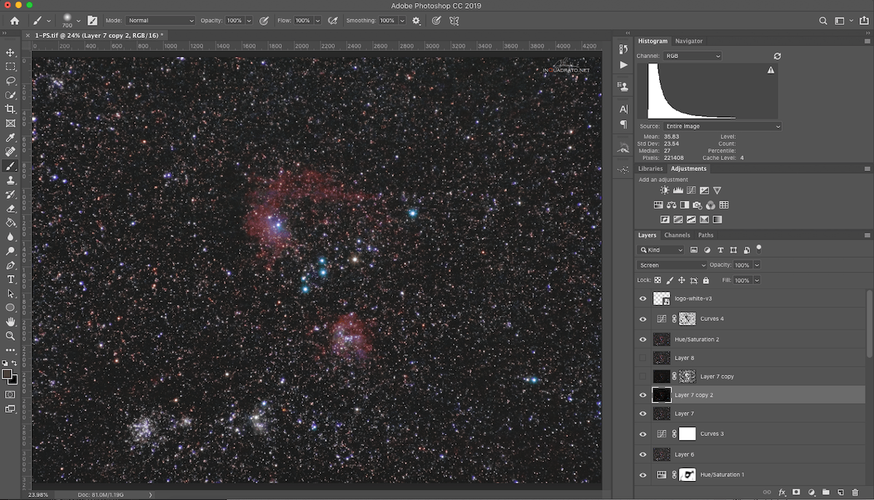Viewport: 874px width, 500px height.
Task: Select the Pen tool
Action: [x=10, y=266]
